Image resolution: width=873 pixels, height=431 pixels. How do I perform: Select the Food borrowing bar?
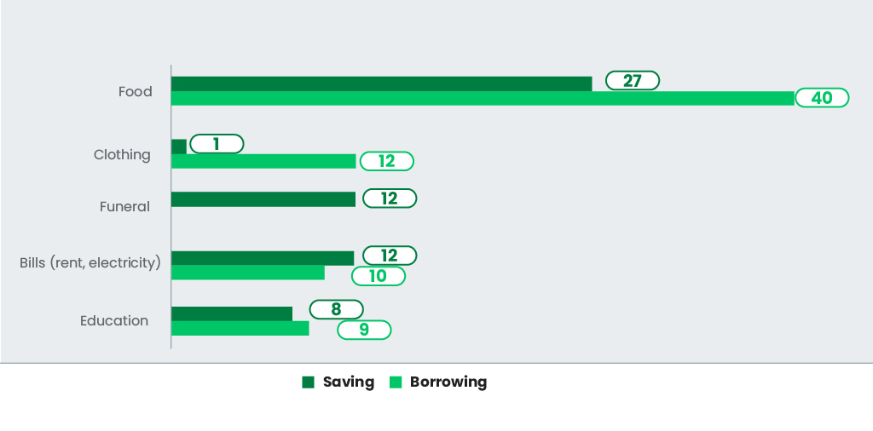coord(483,99)
